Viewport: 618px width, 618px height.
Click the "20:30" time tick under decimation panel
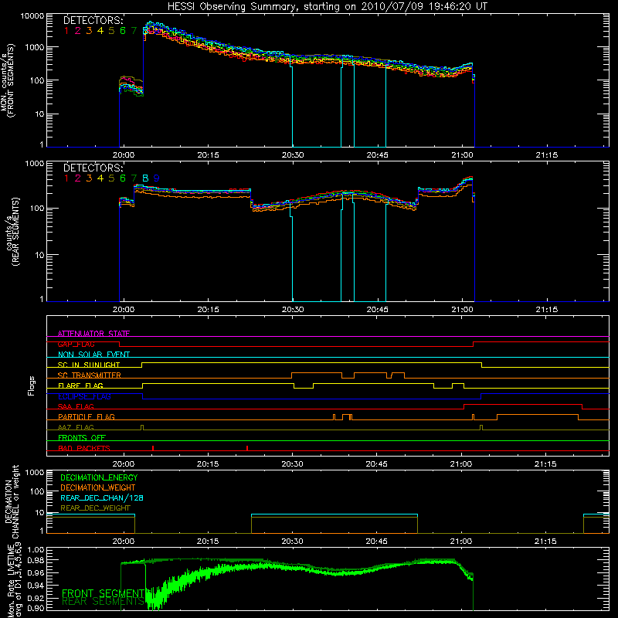click(x=293, y=542)
